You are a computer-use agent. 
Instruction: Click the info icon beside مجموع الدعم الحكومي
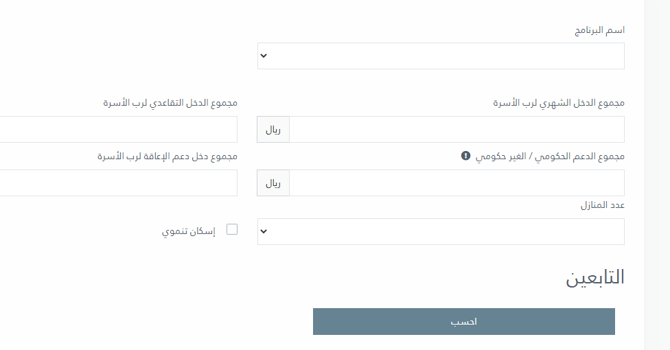(x=465, y=156)
